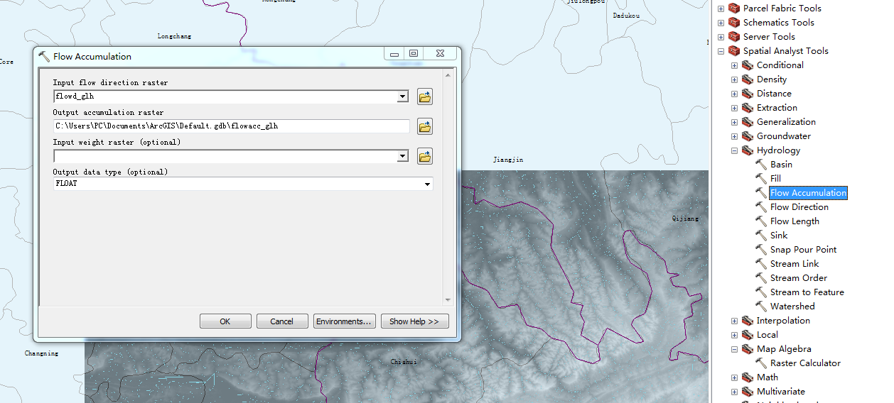
Task: Select the Generalization tree item label
Action: point(786,122)
